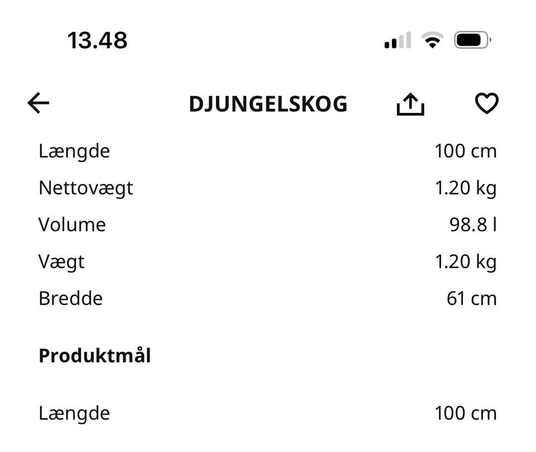Tap the battery indicator icon
The height and width of the screenshot is (452, 536).
(x=472, y=40)
